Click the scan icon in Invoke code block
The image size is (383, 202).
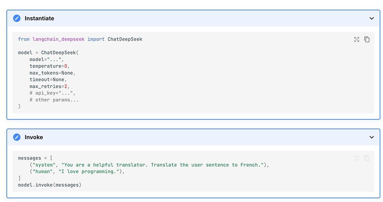(x=357, y=158)
